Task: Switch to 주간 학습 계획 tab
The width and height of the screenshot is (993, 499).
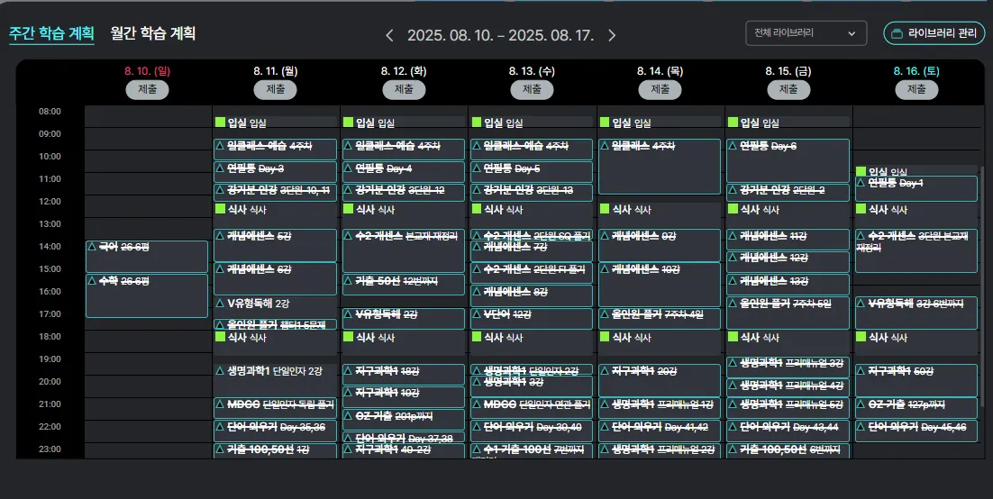Action: pyautogui.click(x=51, y=33)
